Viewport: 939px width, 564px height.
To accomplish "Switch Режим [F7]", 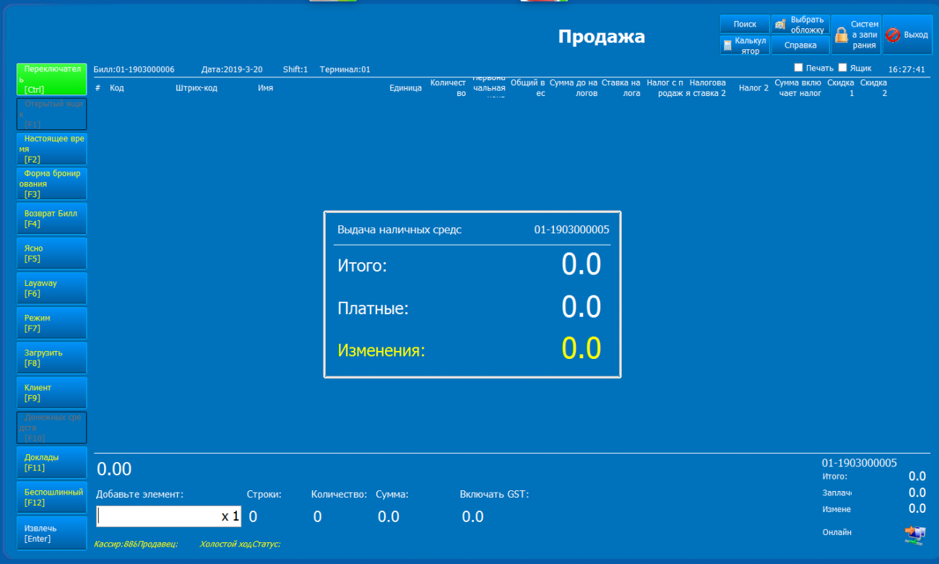I will 51,323.
